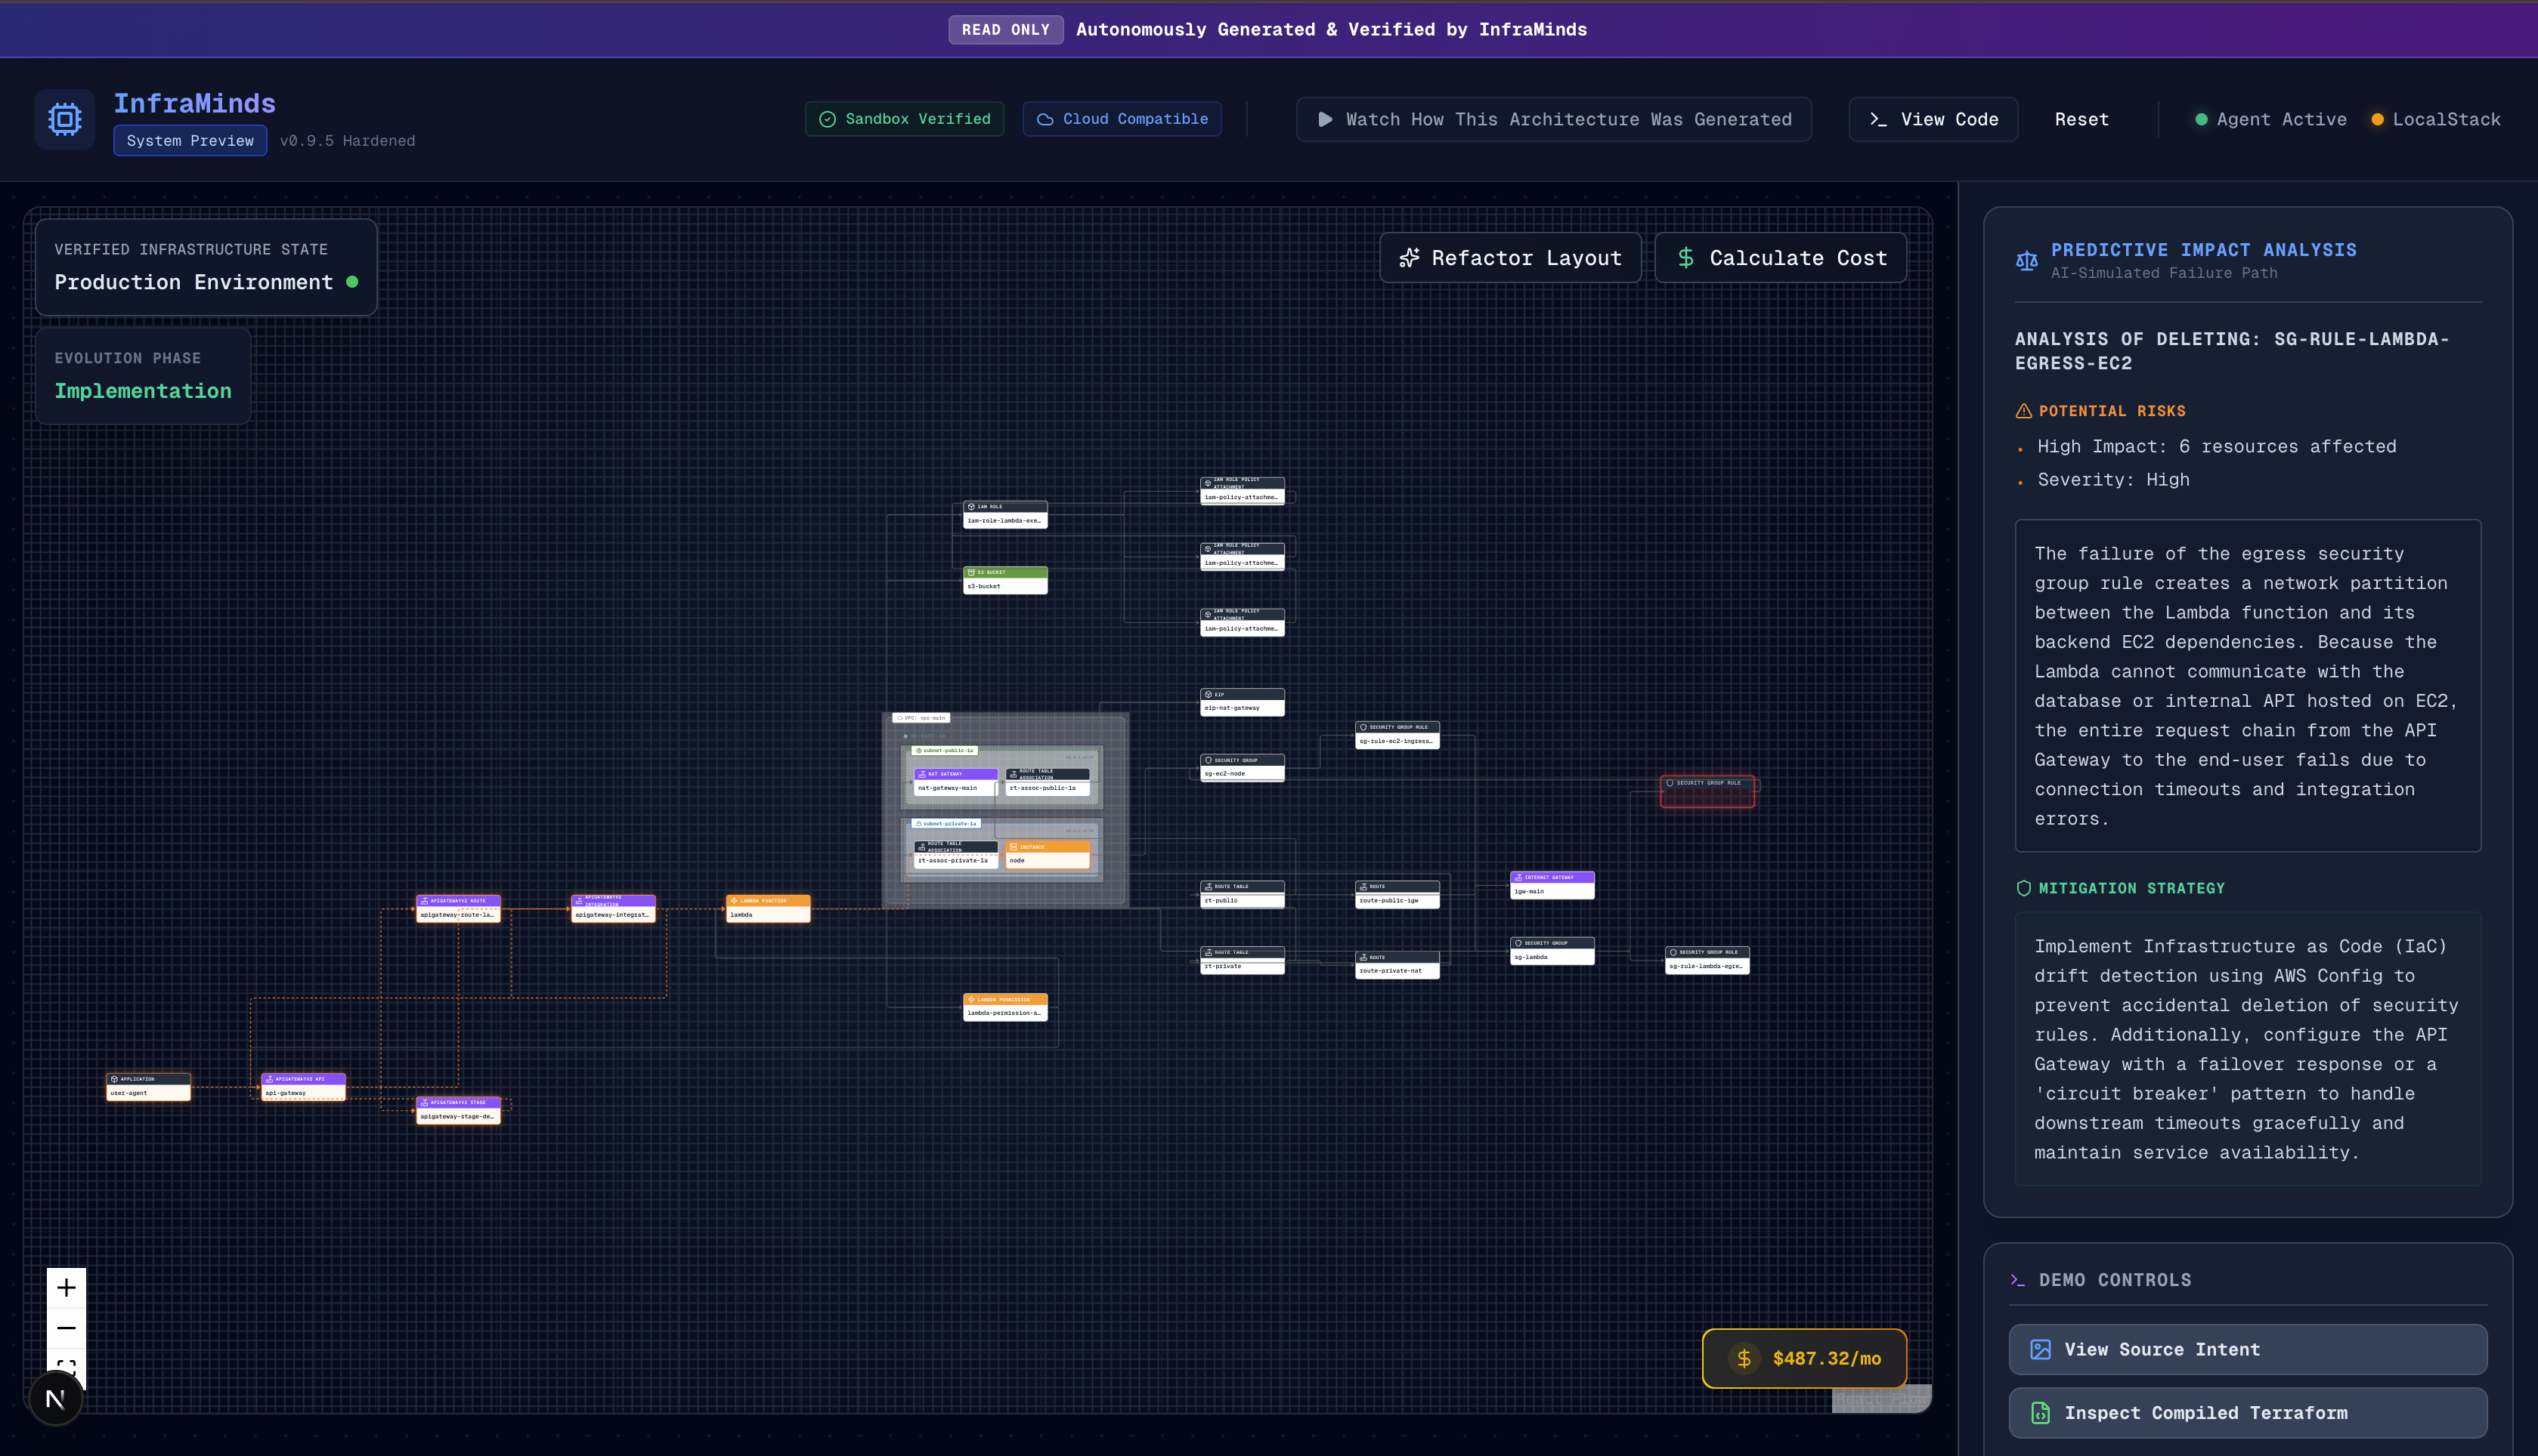Open View Source Intent demo control

pos(2247,1349)
